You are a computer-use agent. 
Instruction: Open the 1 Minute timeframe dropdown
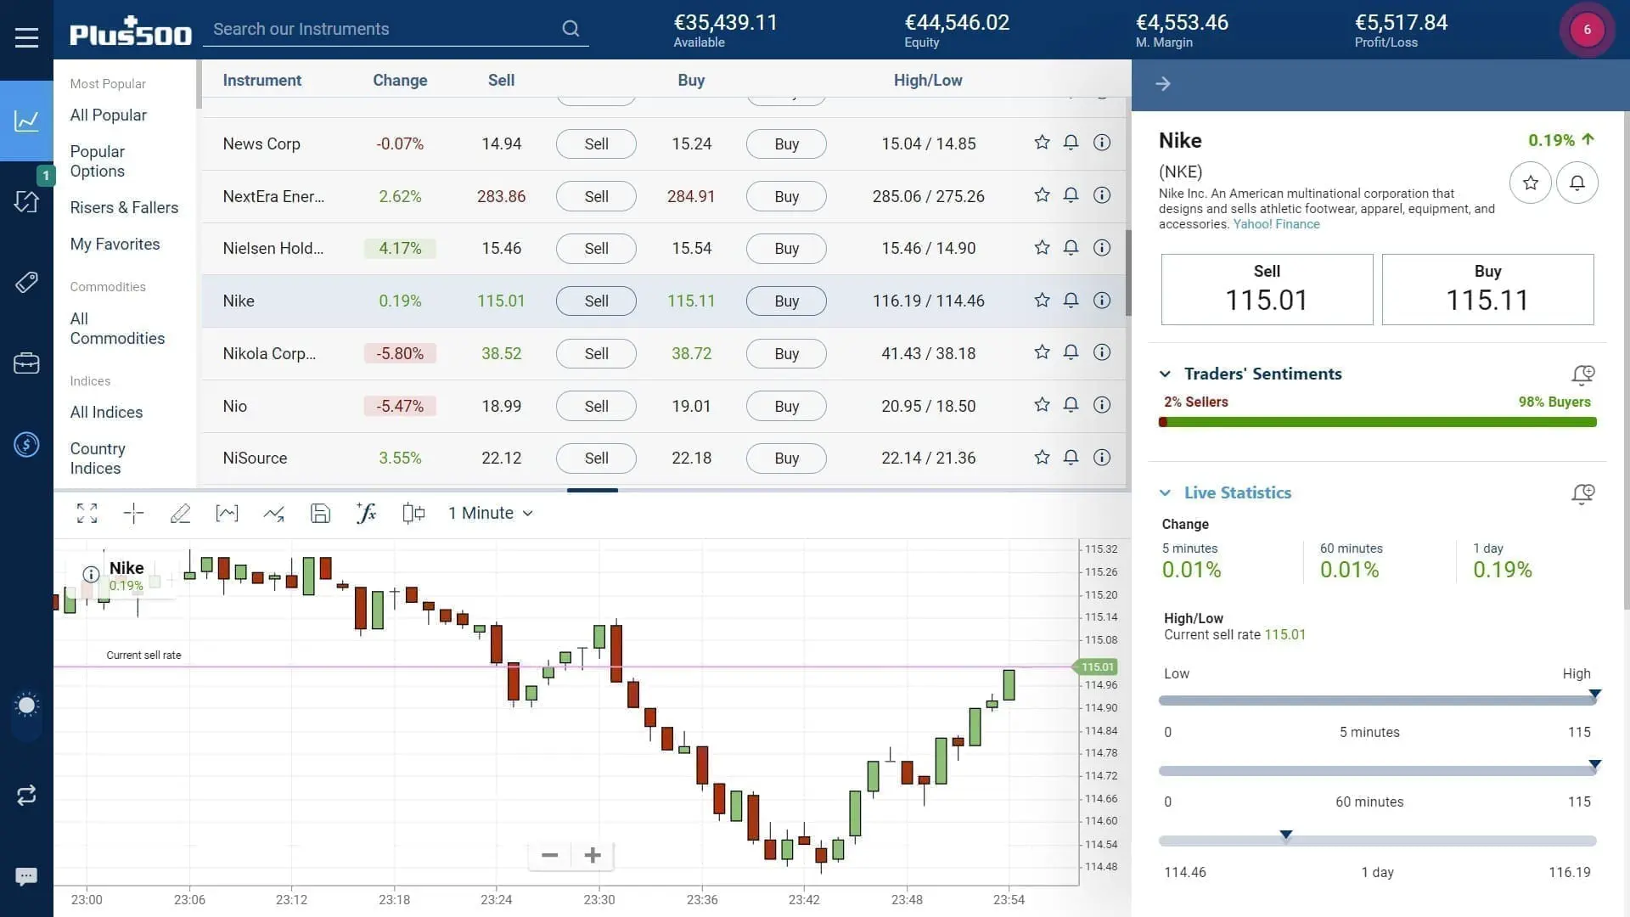coord(490,513)
